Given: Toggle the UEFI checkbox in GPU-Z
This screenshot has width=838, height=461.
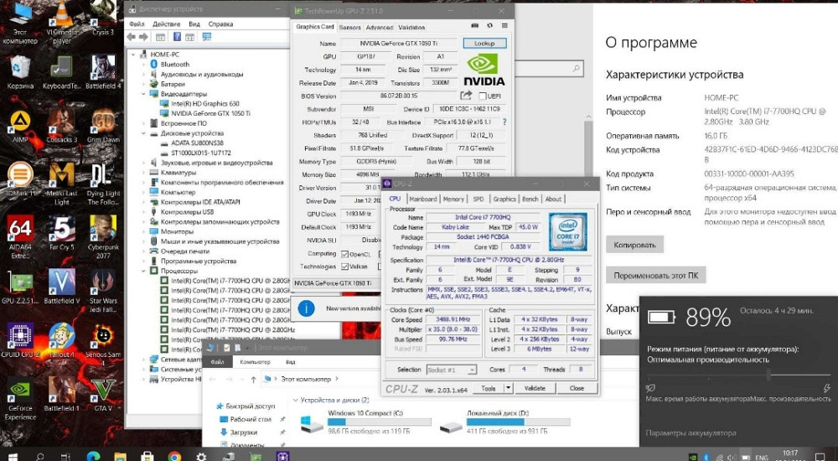Looking at the screenshot, I should pos(482,96).
